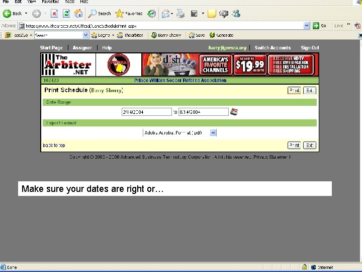Expand the Logins dropdown arrow

(x=113, y=35)
